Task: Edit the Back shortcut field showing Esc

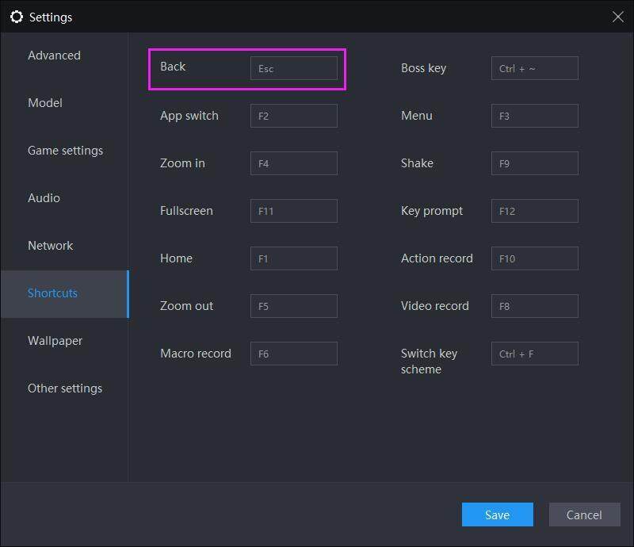Action: coord(294,68)
